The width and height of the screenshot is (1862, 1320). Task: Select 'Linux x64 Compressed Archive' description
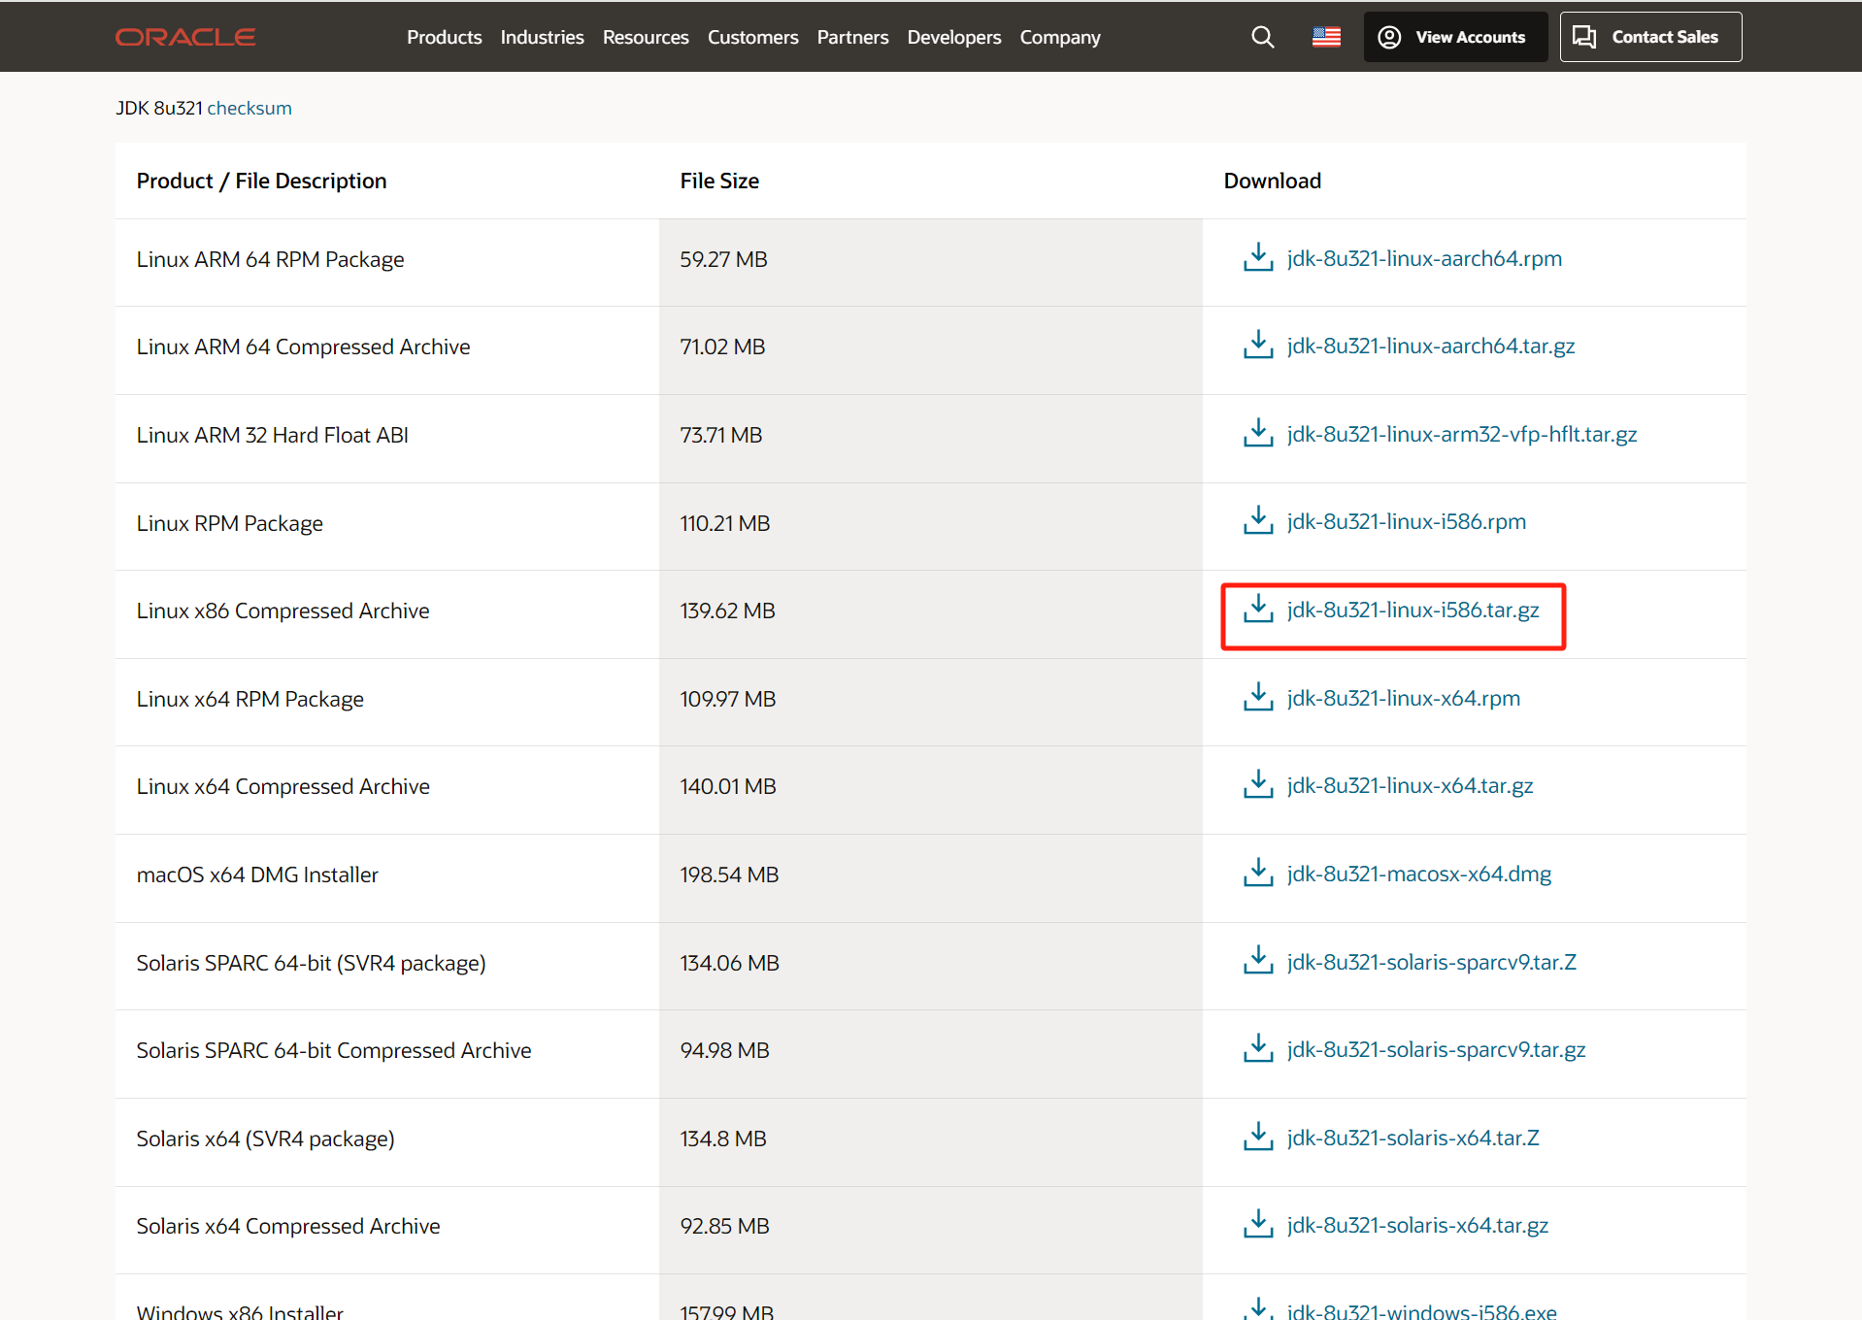283,786
